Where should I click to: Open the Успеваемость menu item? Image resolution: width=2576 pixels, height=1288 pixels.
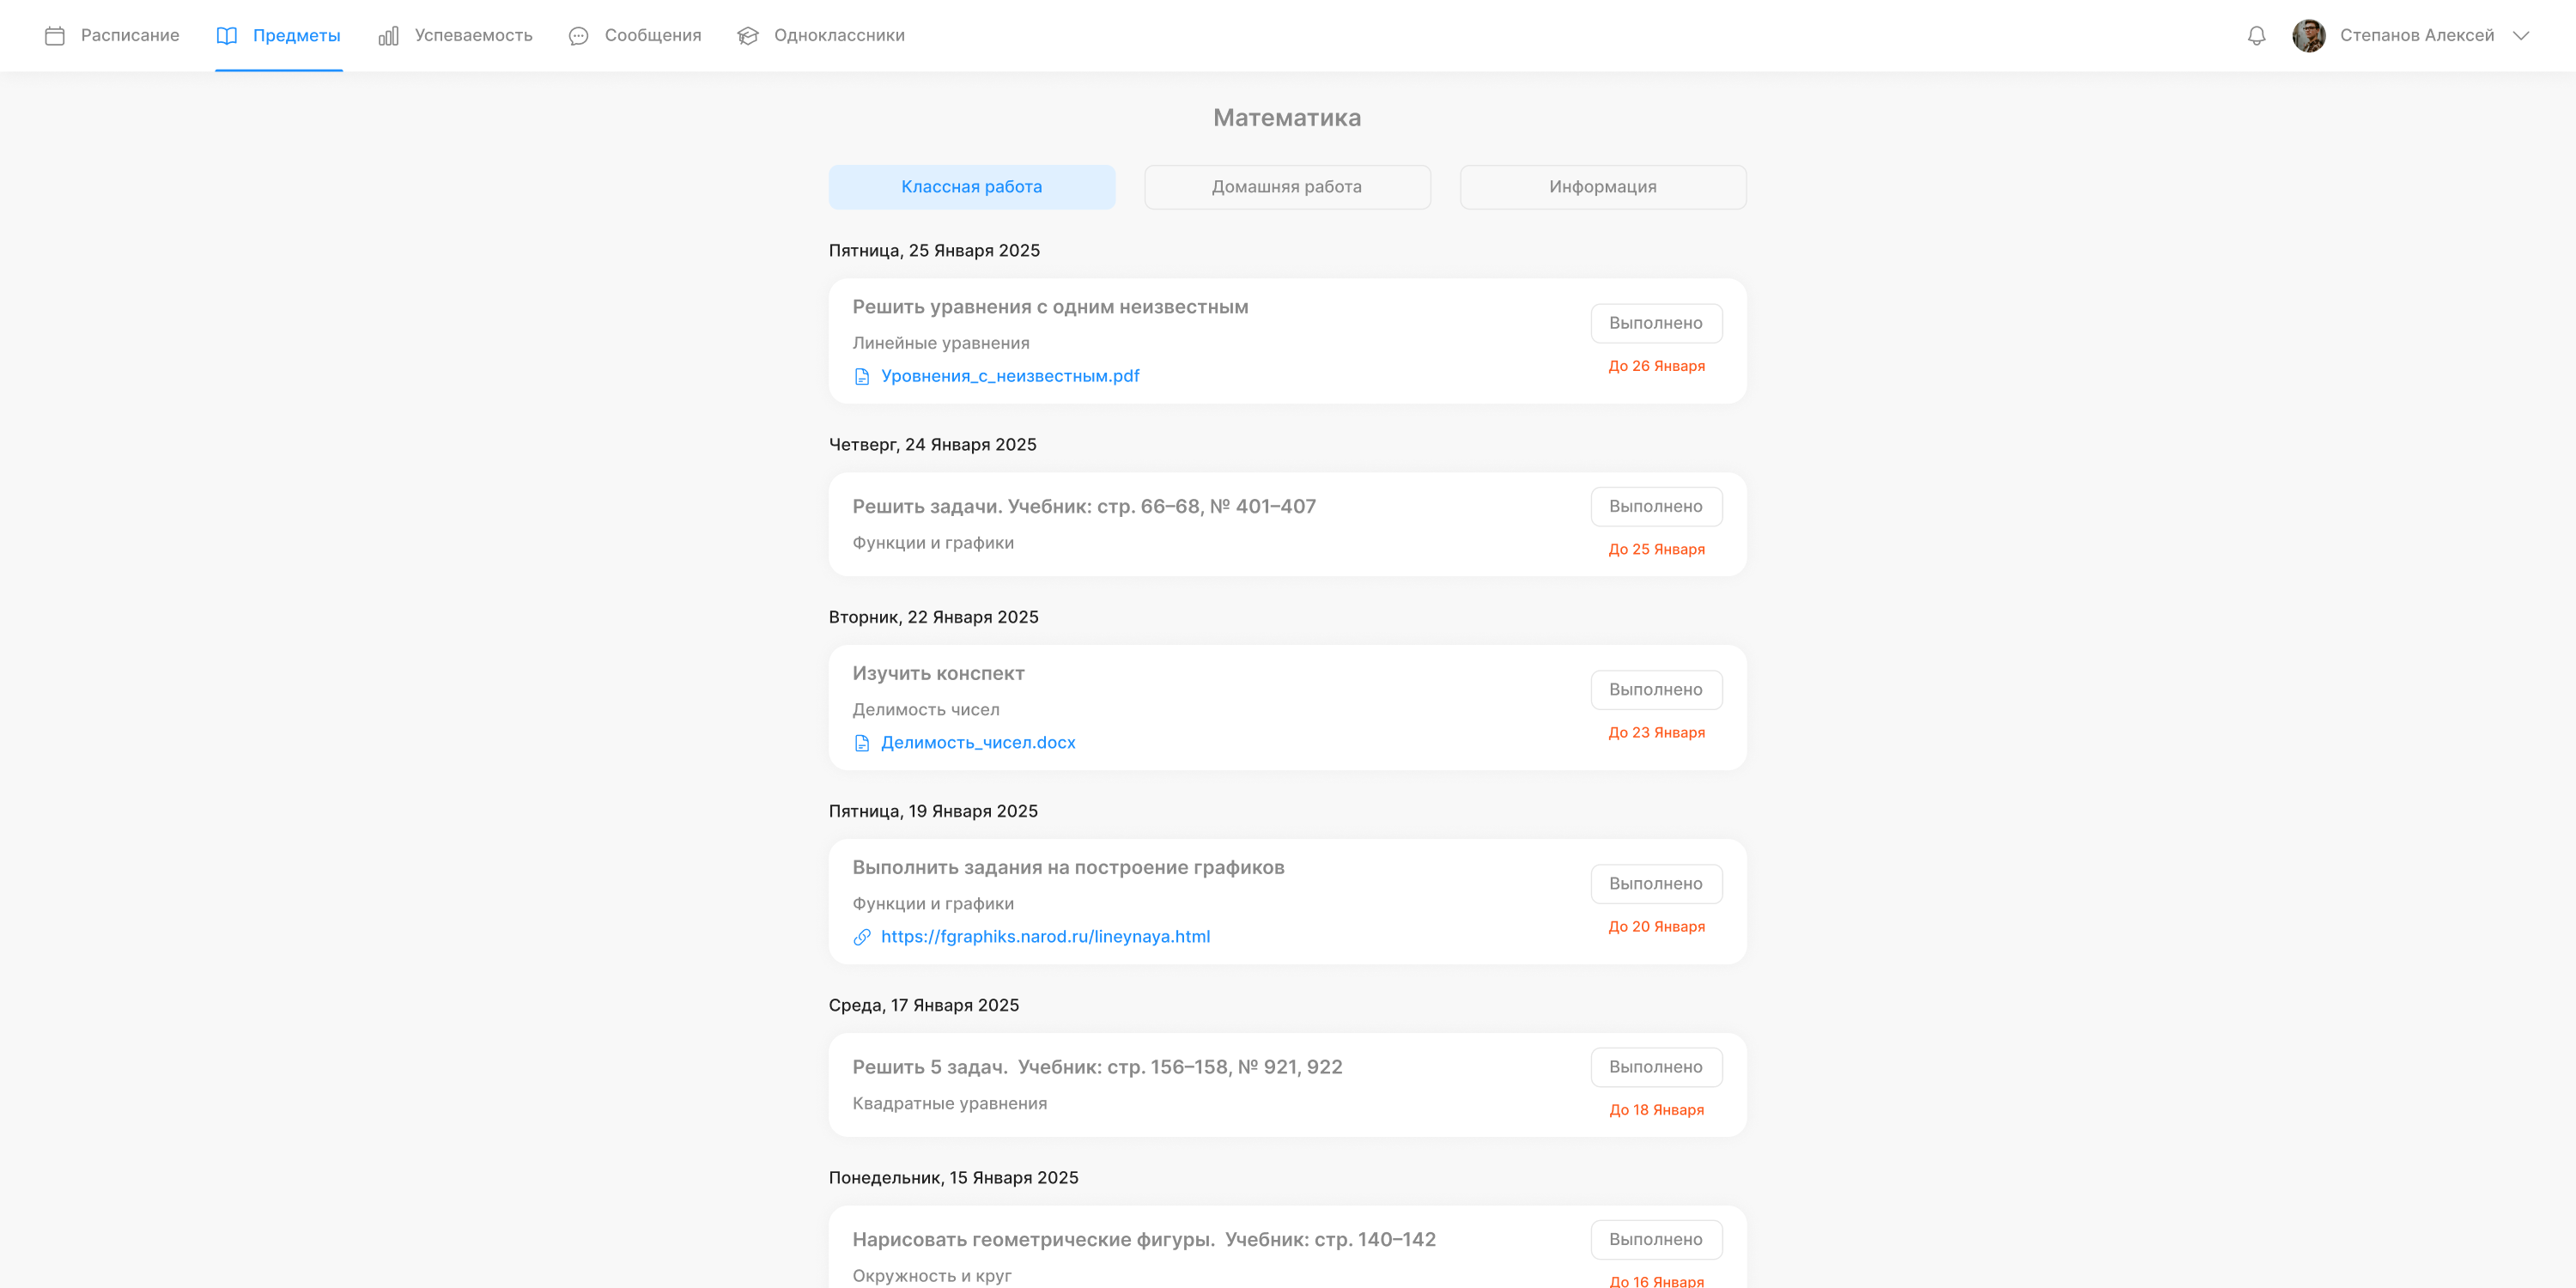coord(472,36)
